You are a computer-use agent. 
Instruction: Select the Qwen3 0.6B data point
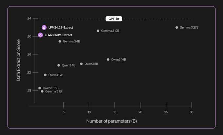tap(40, 88)
